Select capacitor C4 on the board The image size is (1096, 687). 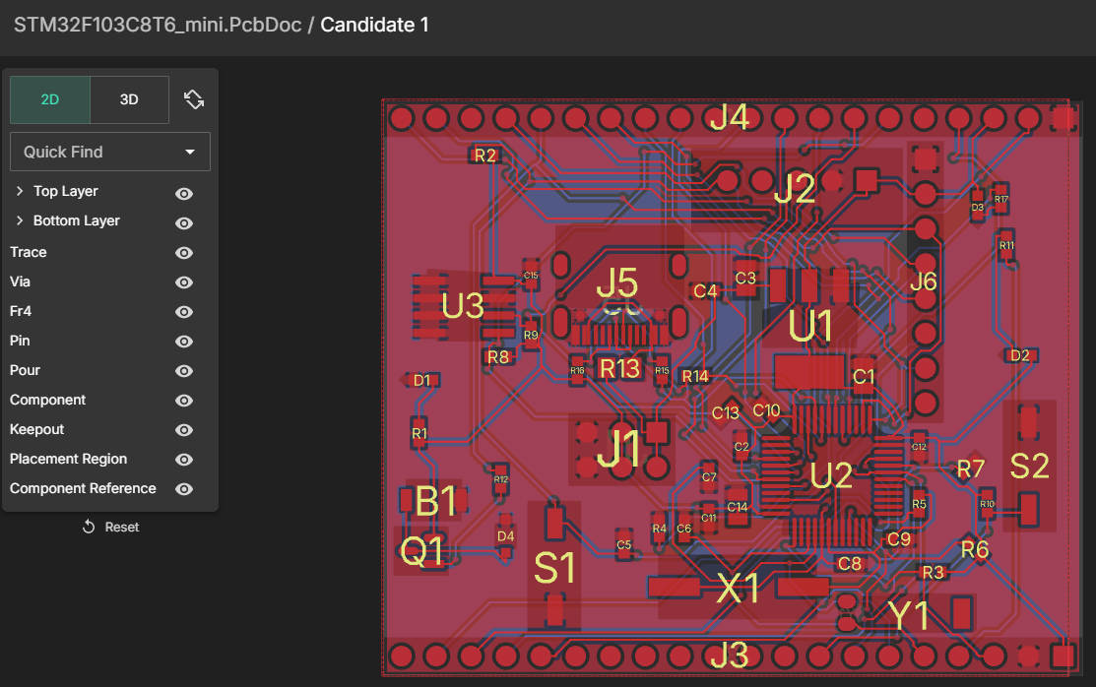(x=705, y=290)
